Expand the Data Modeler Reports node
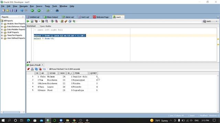The height and width of the screenshot is (123, 220). [2, 30]
